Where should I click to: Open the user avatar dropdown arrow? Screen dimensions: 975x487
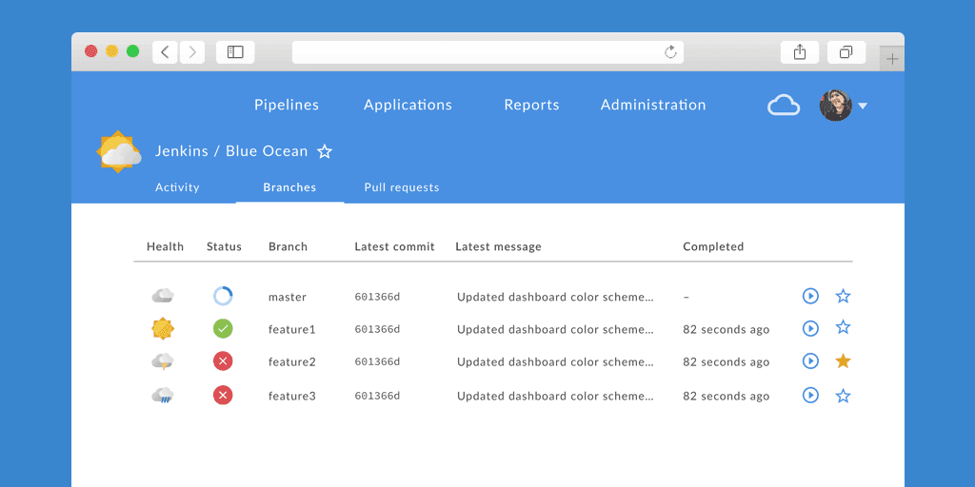point(863,106)
